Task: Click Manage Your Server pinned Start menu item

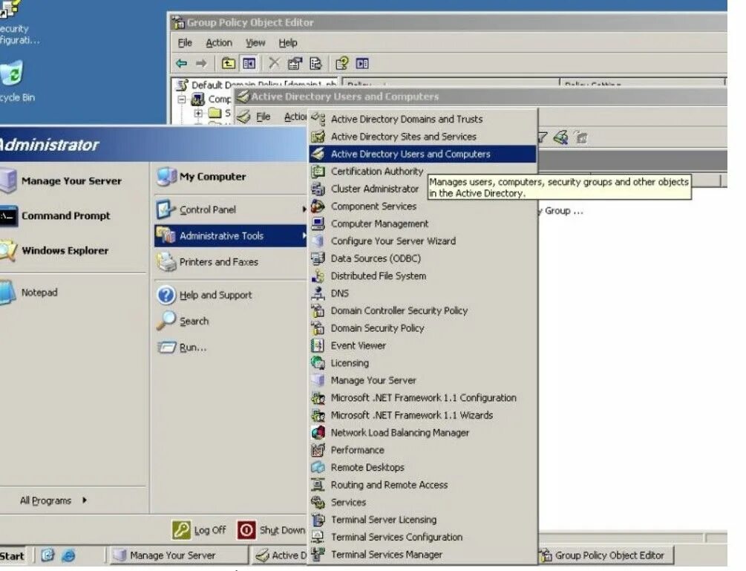Action: pos(71,181)
